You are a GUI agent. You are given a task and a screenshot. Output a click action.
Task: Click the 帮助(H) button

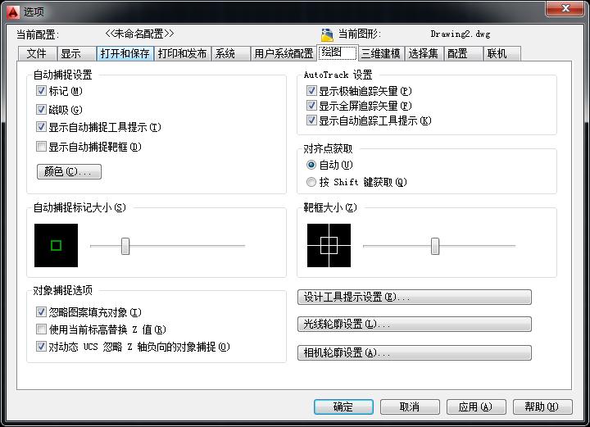[x=542, y=407]
